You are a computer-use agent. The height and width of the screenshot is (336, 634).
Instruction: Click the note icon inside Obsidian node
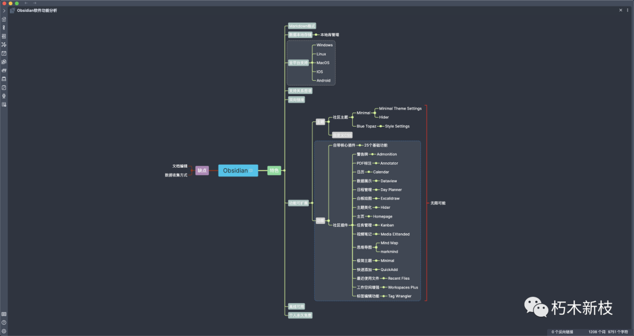[x=251, y=171]
